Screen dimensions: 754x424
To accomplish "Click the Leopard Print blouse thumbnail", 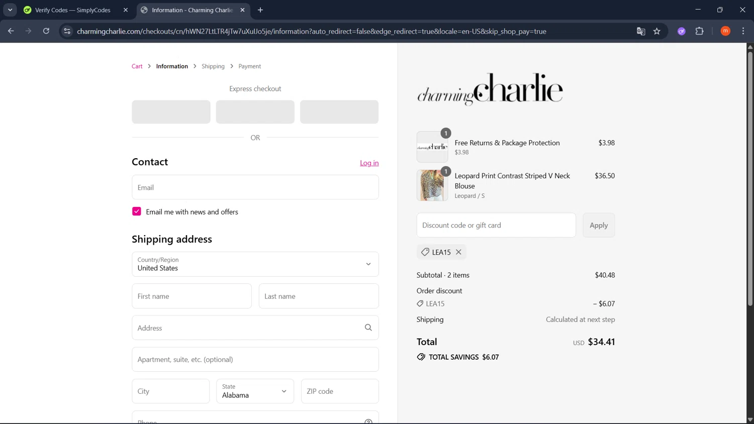I will pyautogui.click(x=432, y=185).
